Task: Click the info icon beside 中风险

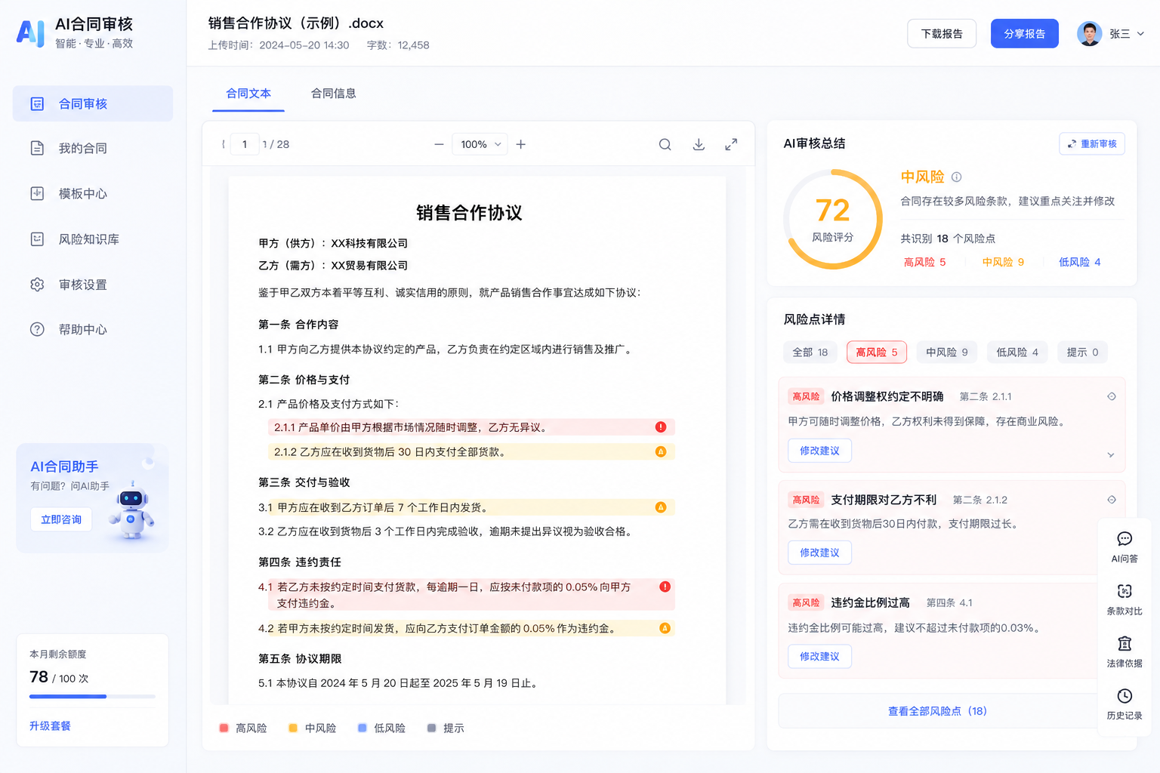Action: click(956, 177)
